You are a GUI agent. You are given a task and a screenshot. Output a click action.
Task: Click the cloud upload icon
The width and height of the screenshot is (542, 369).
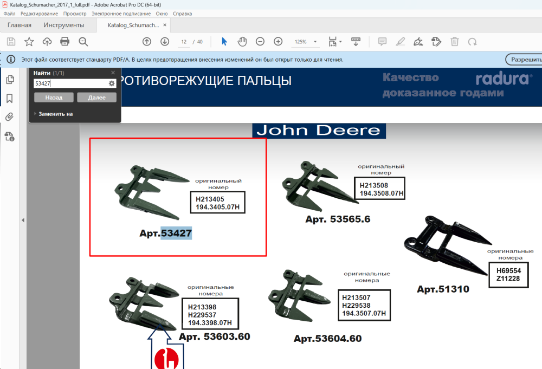click(x=47, y=42)
